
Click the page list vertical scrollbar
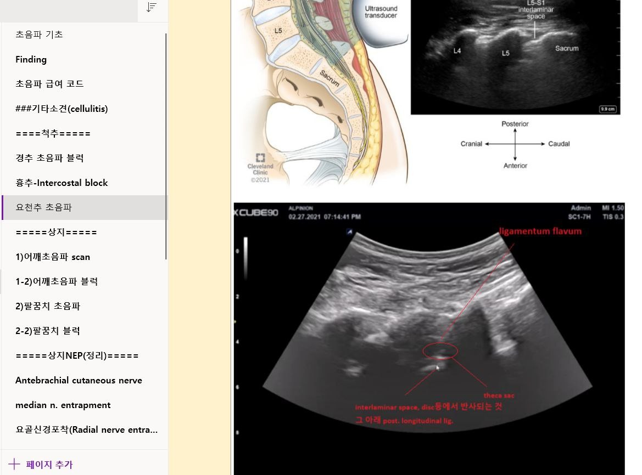(x=166, y=146)
